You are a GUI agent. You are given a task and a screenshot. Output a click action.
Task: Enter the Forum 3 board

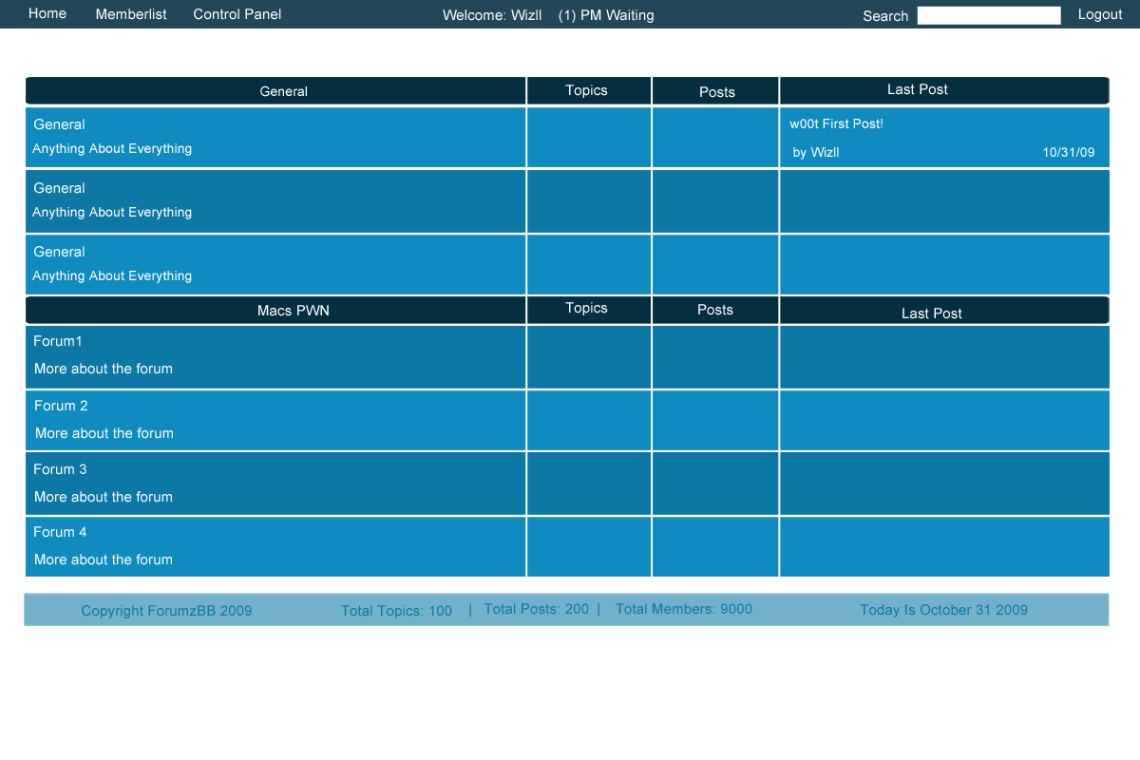click(x=60, y=469)
